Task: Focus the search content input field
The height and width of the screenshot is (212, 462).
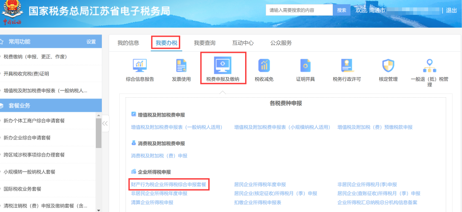Action: (299, 10)
